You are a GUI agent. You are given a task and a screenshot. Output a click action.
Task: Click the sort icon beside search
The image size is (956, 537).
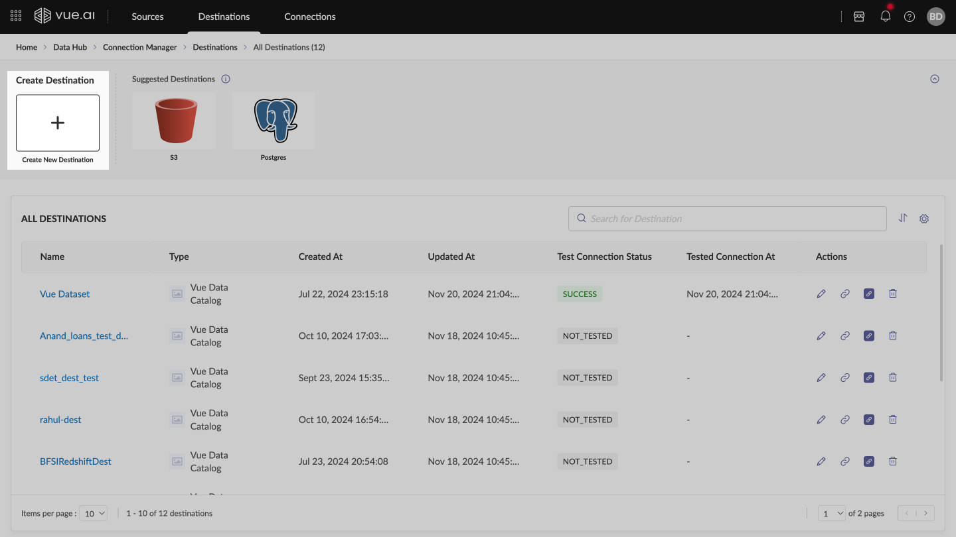pos(903,218)
